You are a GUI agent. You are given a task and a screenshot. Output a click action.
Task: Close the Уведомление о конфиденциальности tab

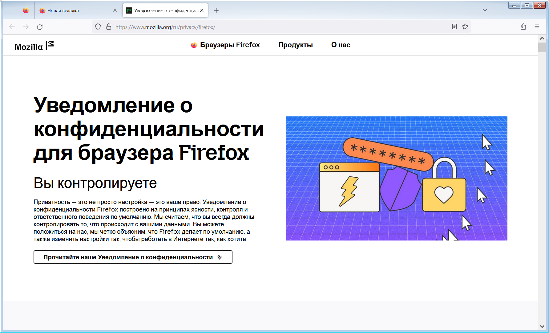(x=202, y=10)
